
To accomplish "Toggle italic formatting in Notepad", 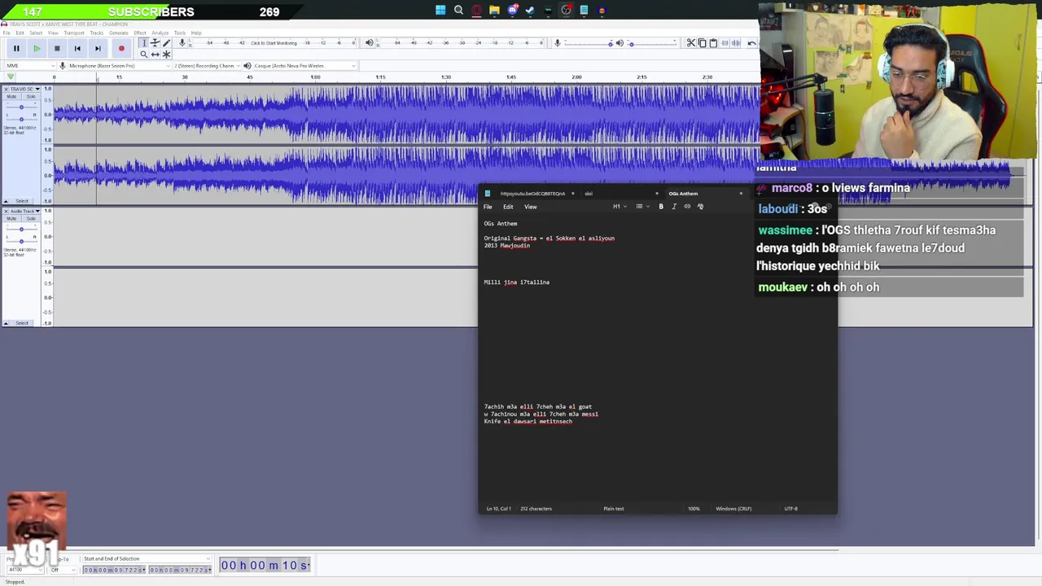I will point(674,207).
